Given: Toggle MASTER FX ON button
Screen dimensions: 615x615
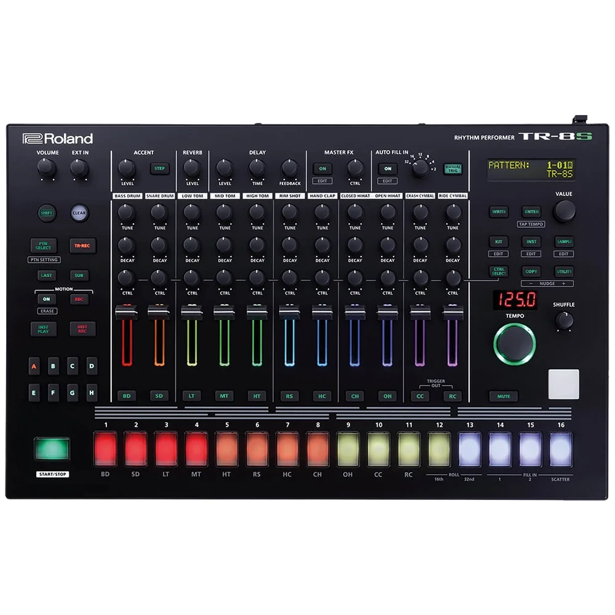Looking at the screenshot, I should click(322, 169).
